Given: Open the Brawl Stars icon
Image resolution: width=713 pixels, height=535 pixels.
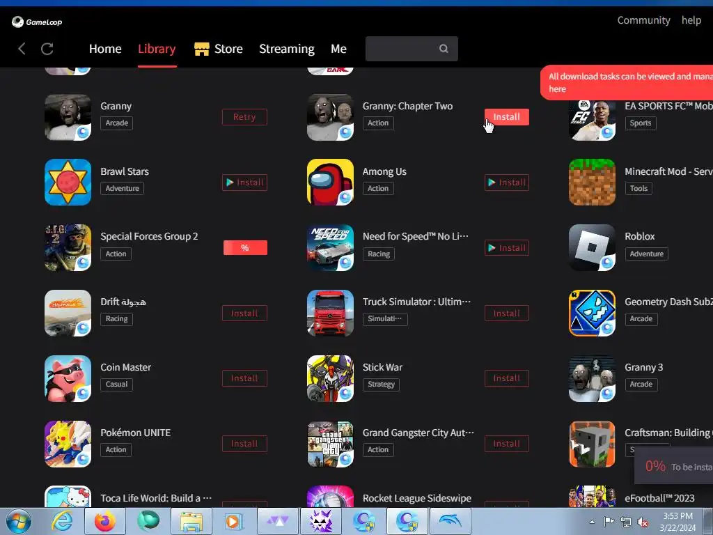Looking at the screenshot, I should 68,182.
